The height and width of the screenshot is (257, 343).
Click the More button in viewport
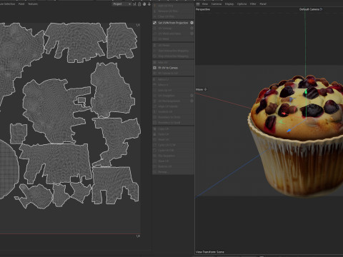click(x=202, y=89)
